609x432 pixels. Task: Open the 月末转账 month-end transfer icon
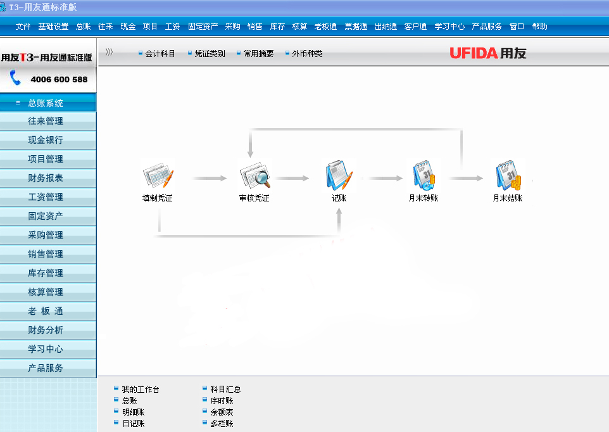(x=424, y=175)
